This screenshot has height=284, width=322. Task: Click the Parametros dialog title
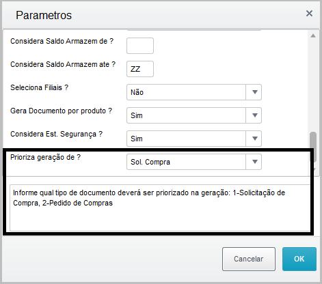pos(44,16)
